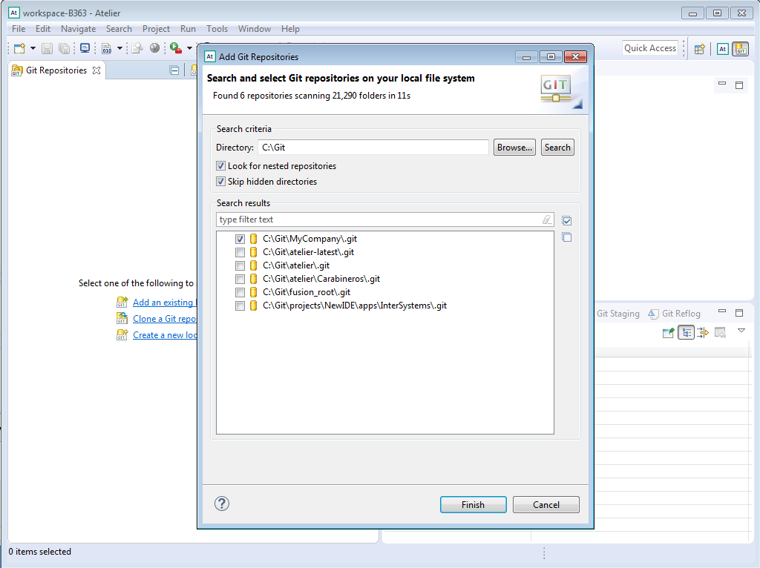Close the Git Repositories view tab
Screen dimensions: 760x568
click(x=96, y=70)
